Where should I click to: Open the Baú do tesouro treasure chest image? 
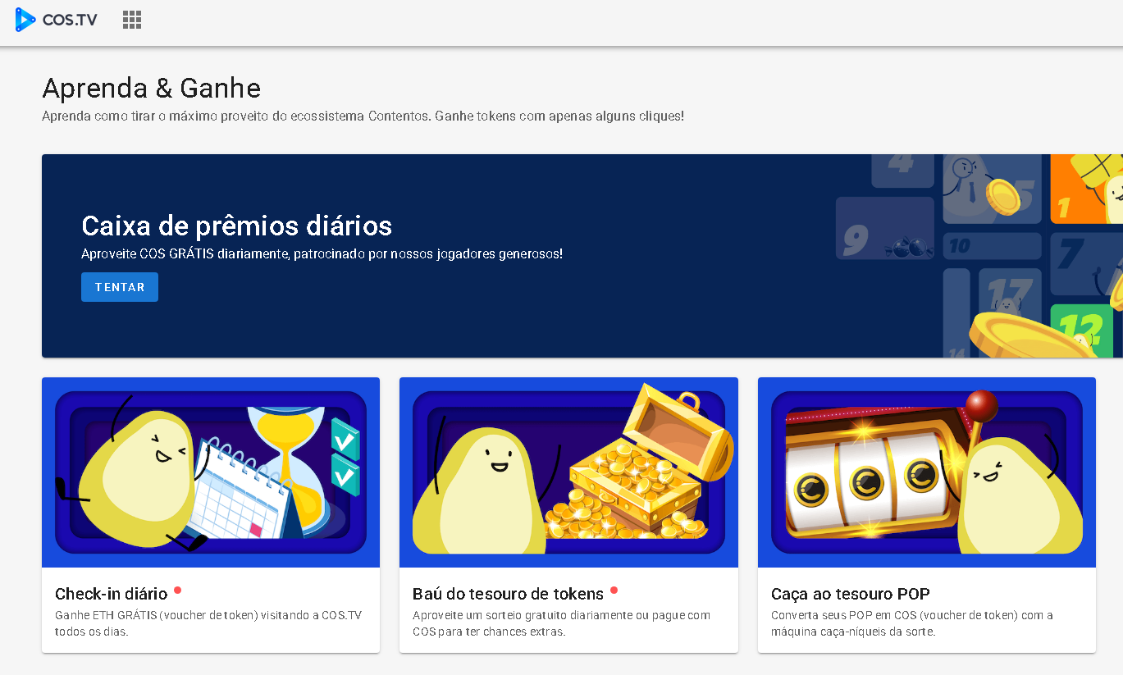pos(568,472)
